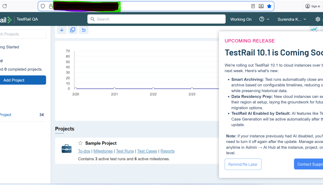Viewport: 323px width, 185px height.
Task: Click the browser reload icon
Action: point(4,6)
